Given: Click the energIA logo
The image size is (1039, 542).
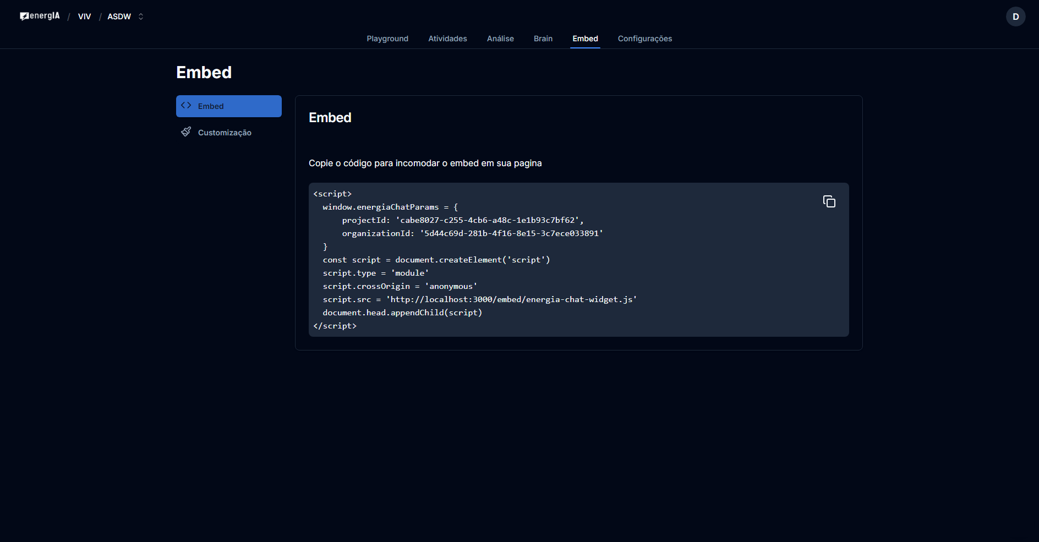Looking at the screenshot, I should click(40, 16).
